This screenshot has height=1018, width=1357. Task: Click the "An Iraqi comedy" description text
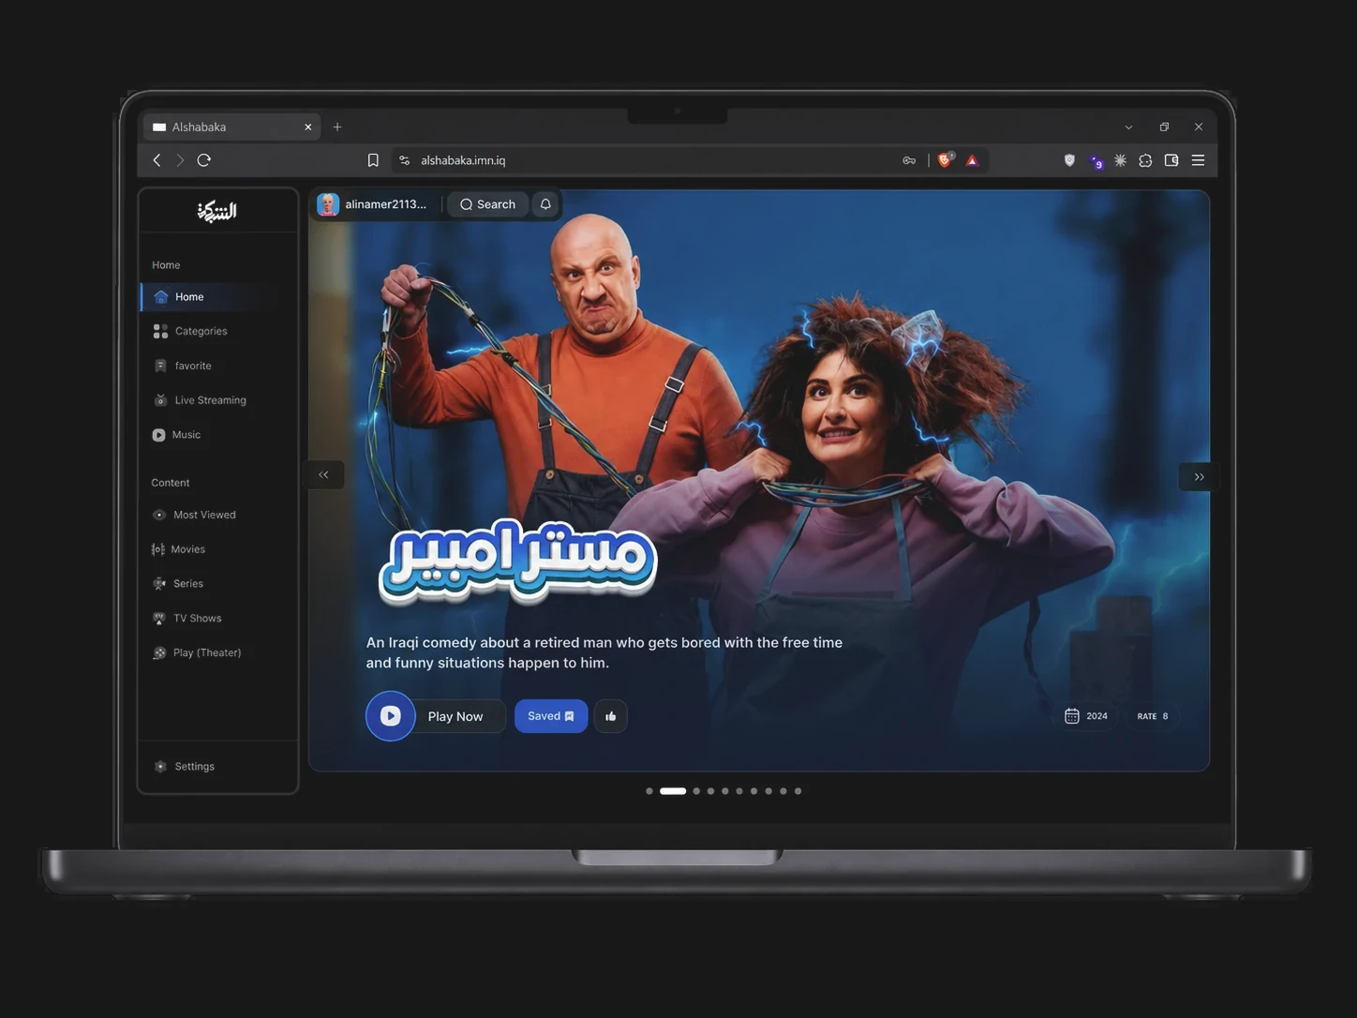point(604,652)
